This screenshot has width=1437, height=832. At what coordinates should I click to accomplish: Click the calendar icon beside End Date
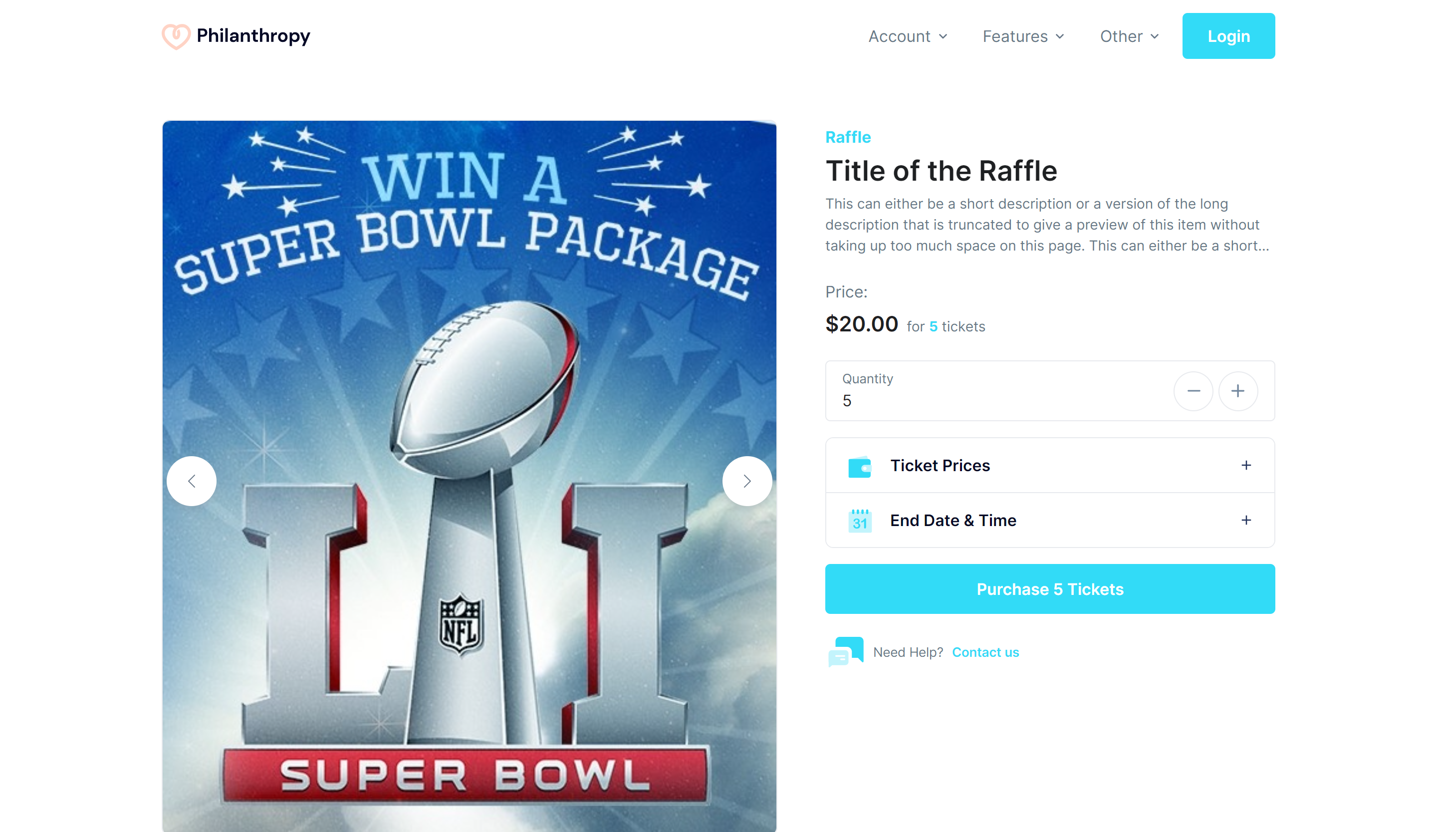pos(859,521)
